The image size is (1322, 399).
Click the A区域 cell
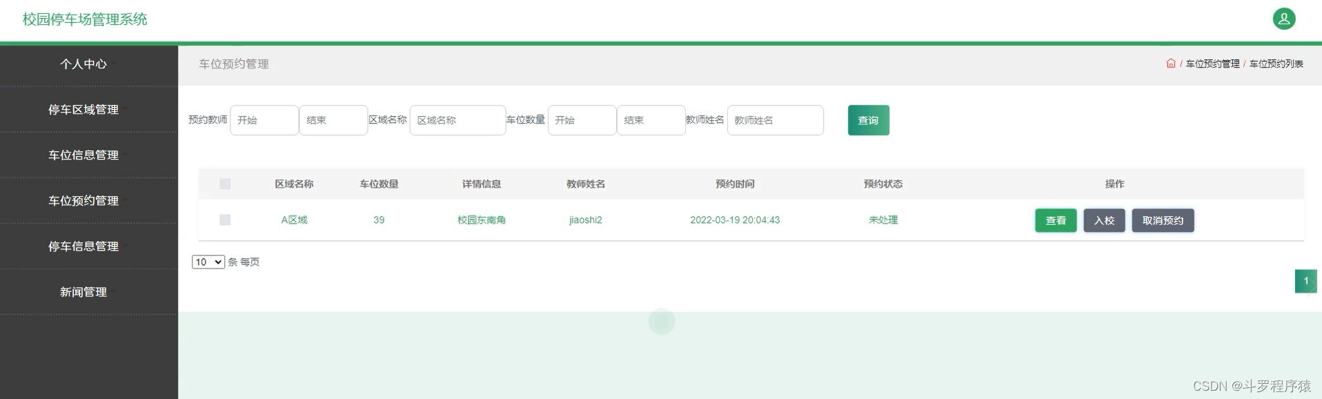pos(294,220)
